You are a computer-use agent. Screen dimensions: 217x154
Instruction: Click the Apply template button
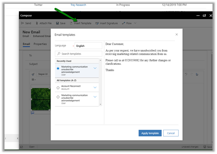point(150,133)
